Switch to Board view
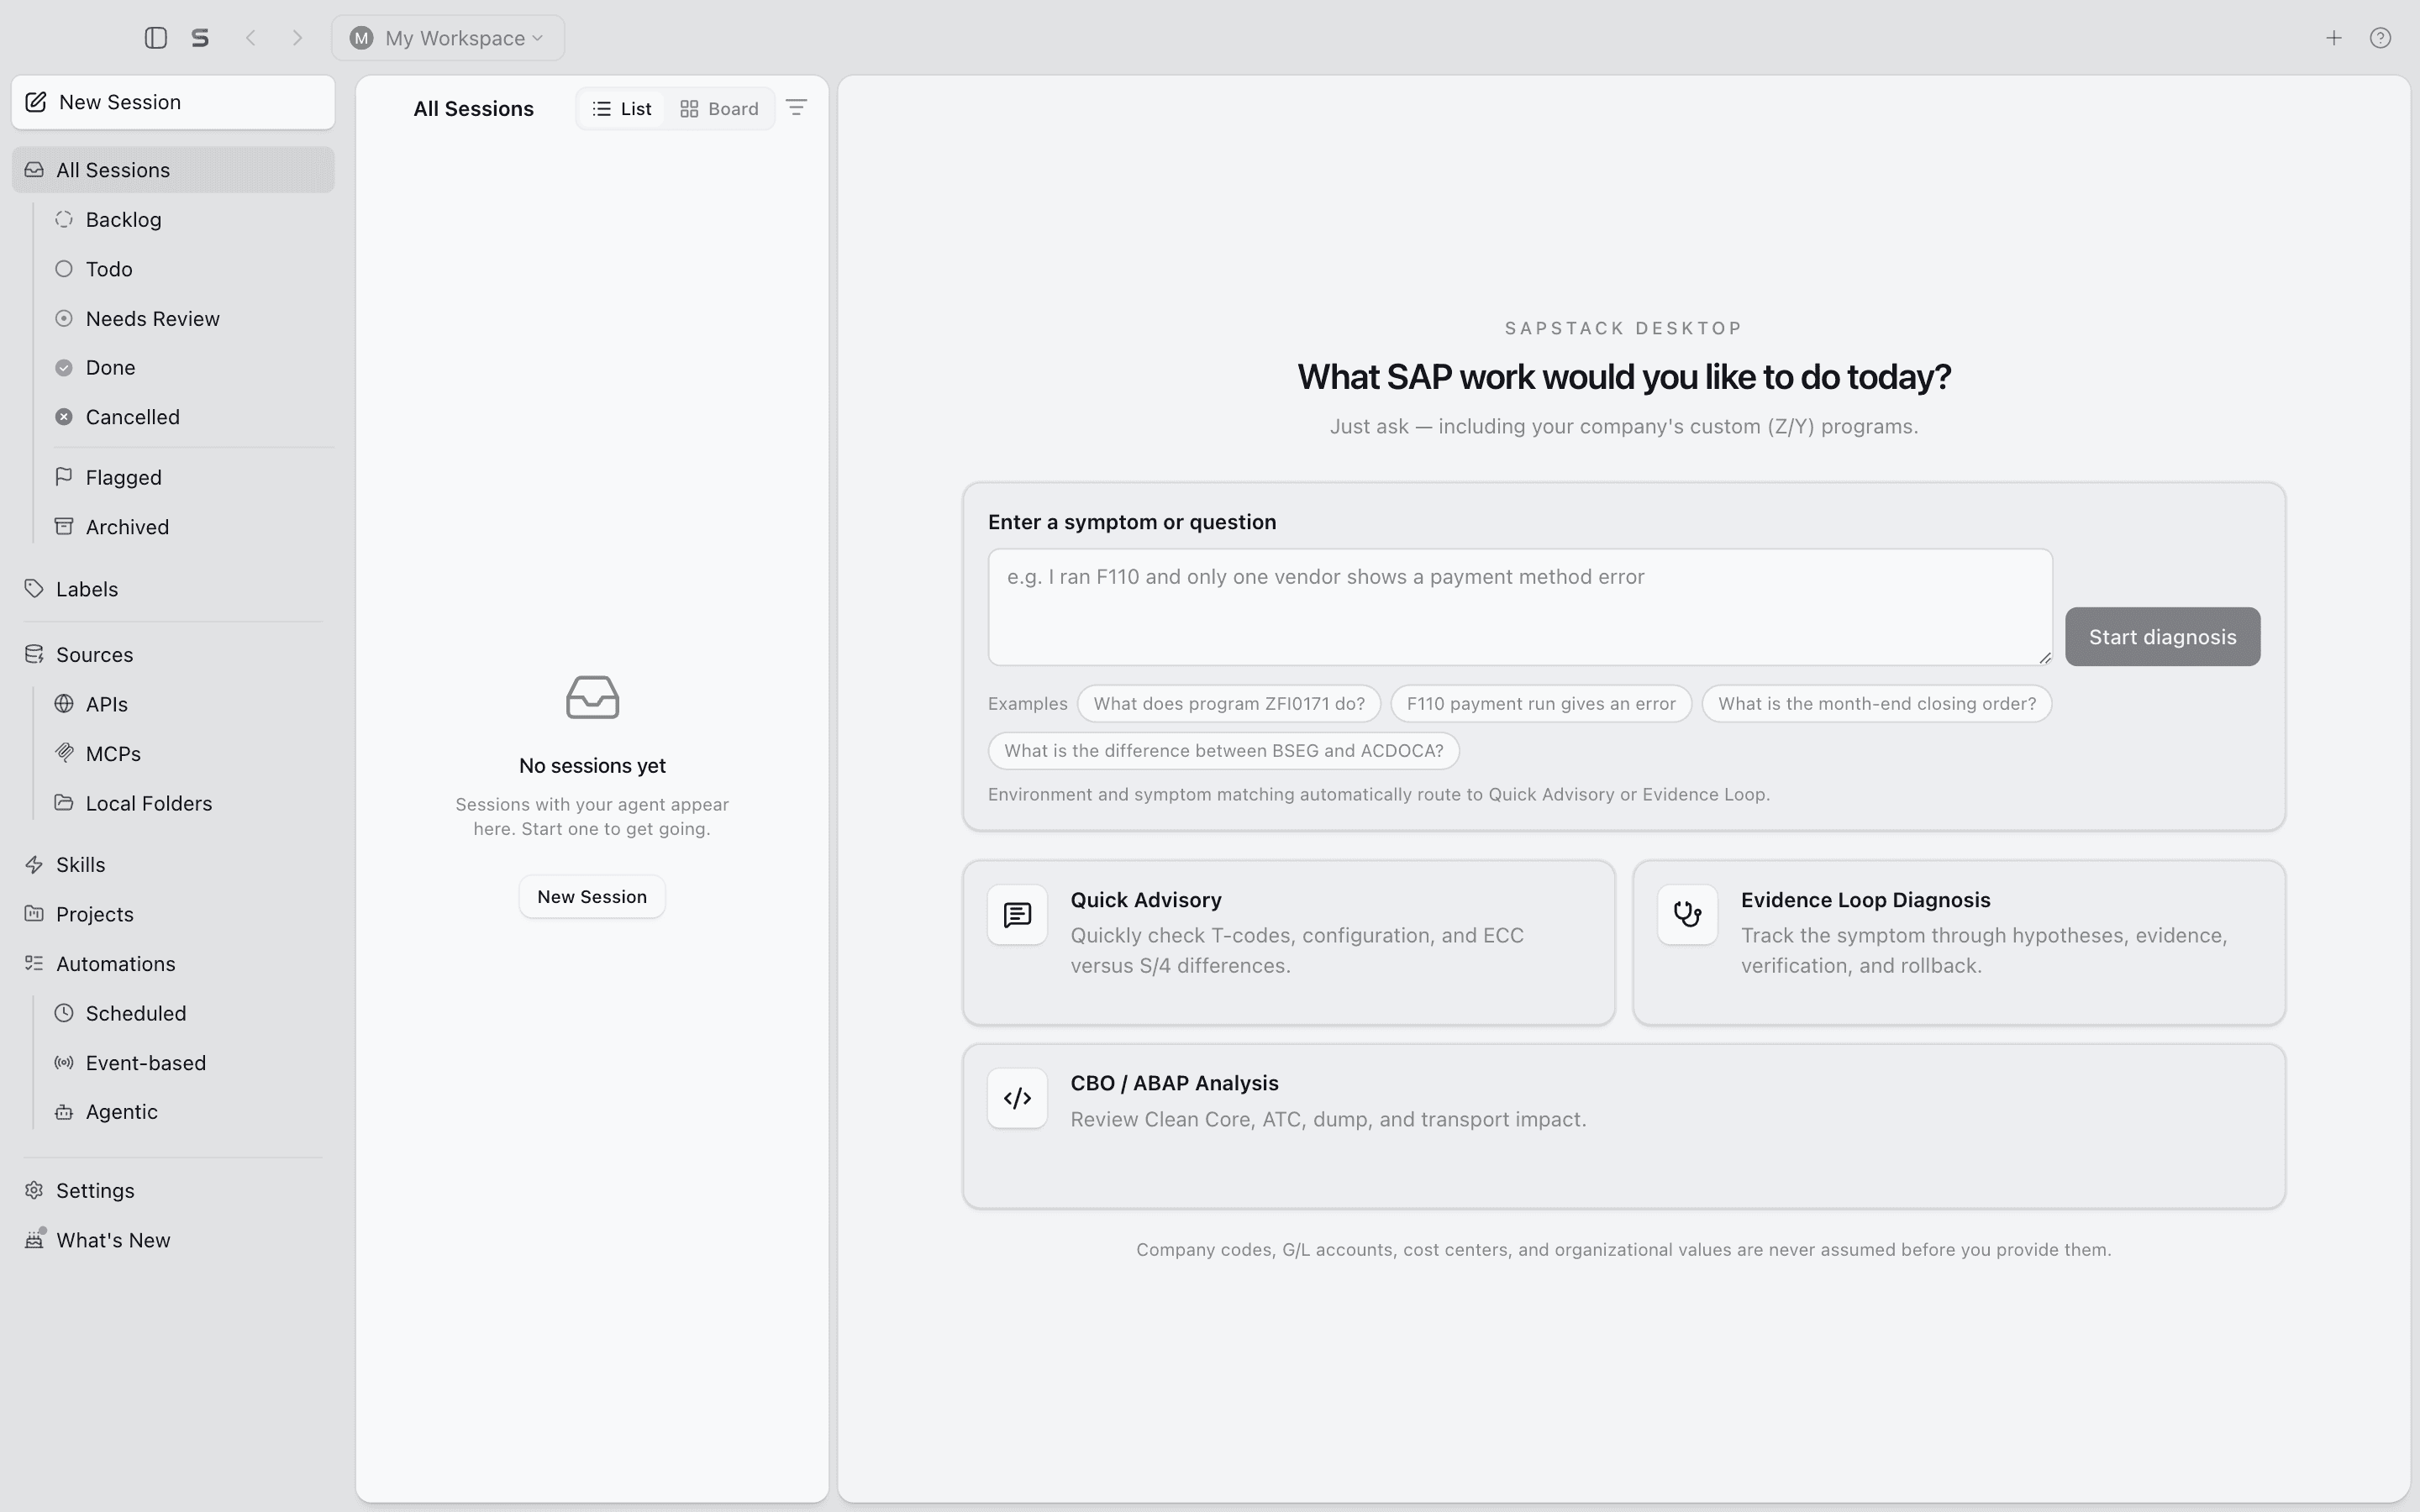The width and height of the screenshot is (2420, 1512). [x=719, y=109]
